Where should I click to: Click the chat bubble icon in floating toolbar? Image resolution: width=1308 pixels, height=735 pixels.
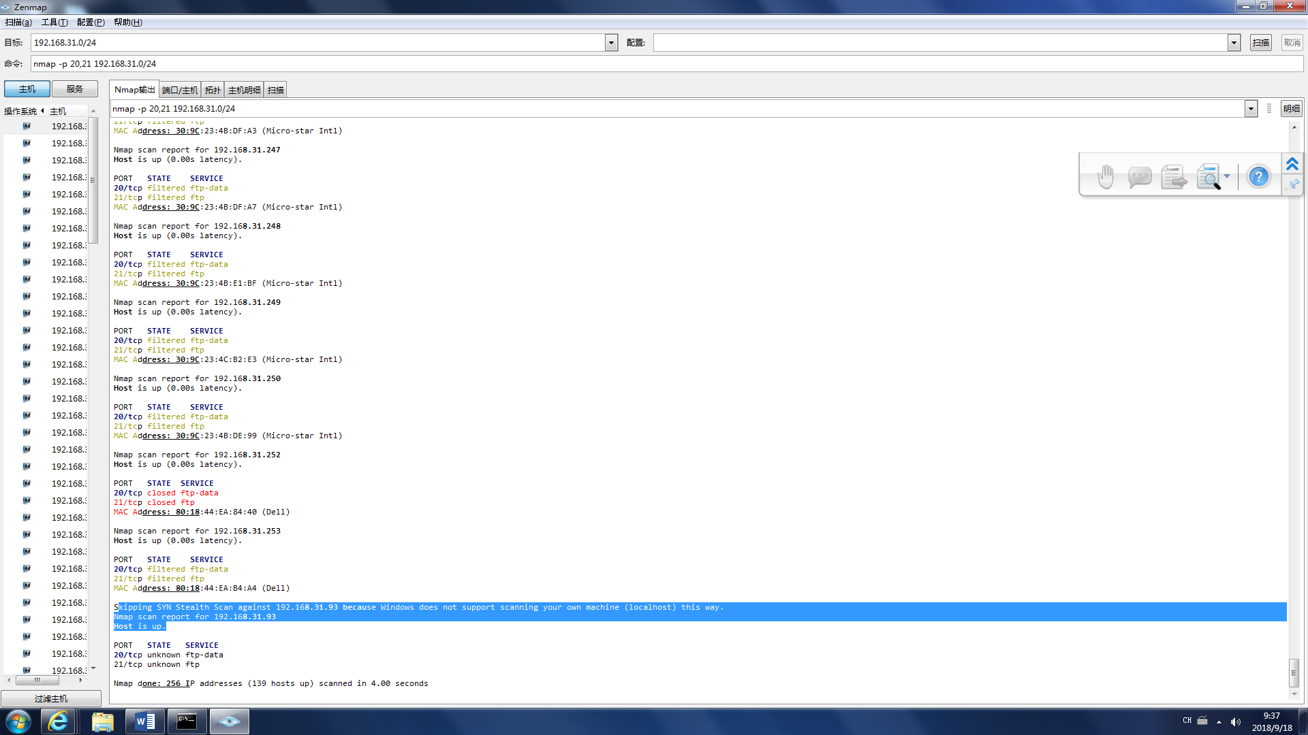click(x=1139, y=177)
